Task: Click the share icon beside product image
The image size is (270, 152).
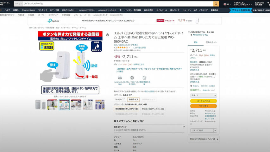Action: point(108,35)
